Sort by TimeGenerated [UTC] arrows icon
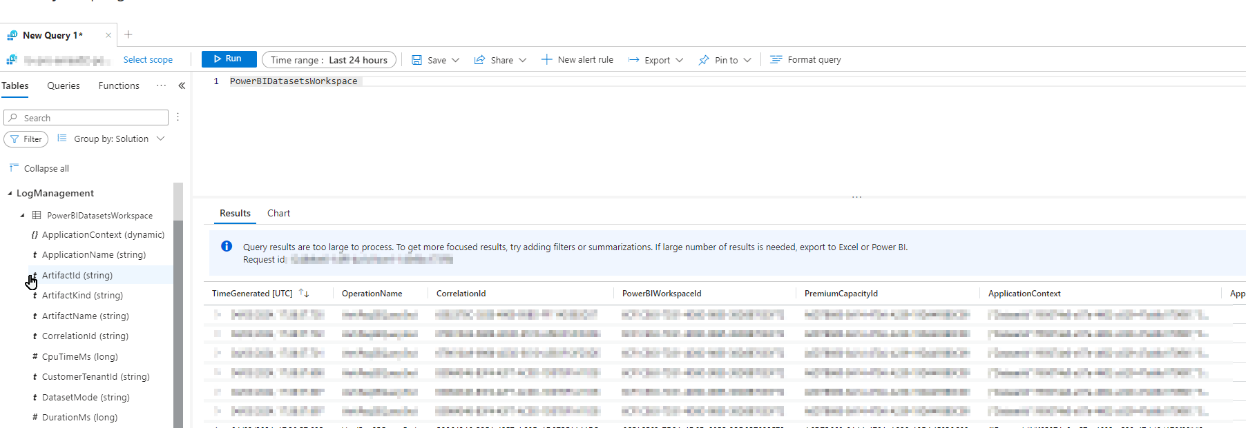Image resolution: width=1246 pixels, height=428 pixels. pyautogui.click(x=304, y=294)
